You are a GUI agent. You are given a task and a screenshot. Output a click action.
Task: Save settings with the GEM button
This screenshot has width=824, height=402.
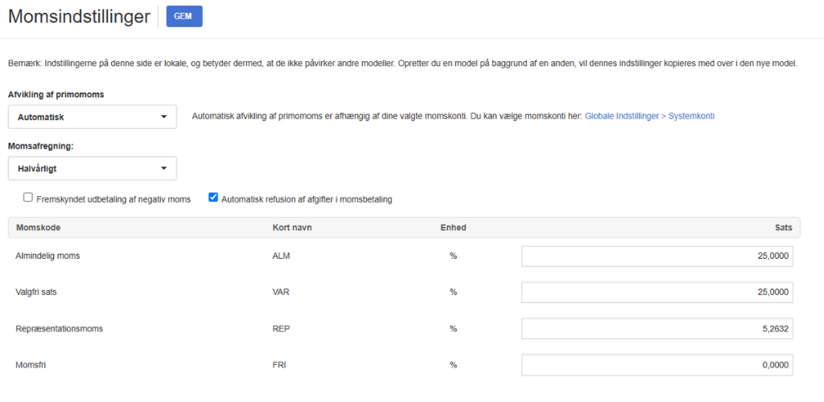[184, 16]
